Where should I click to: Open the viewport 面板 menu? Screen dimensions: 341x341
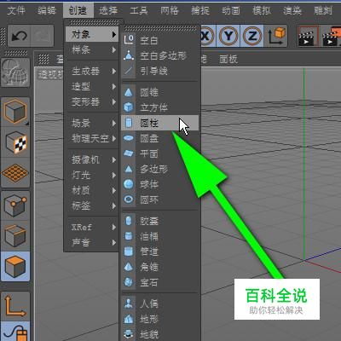point(228,59)
